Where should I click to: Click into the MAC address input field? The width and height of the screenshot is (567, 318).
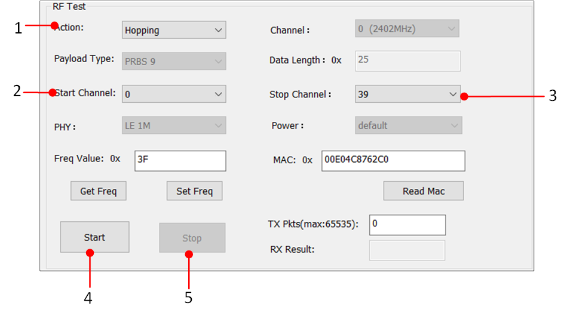[x=393, y=160]
